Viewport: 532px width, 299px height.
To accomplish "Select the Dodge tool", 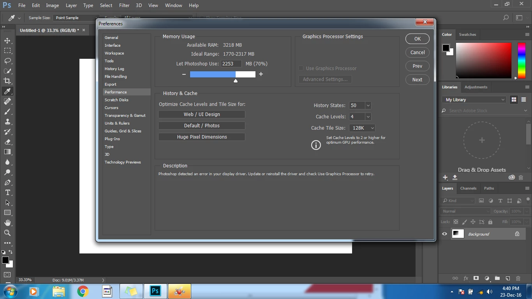I will point(7,172).
